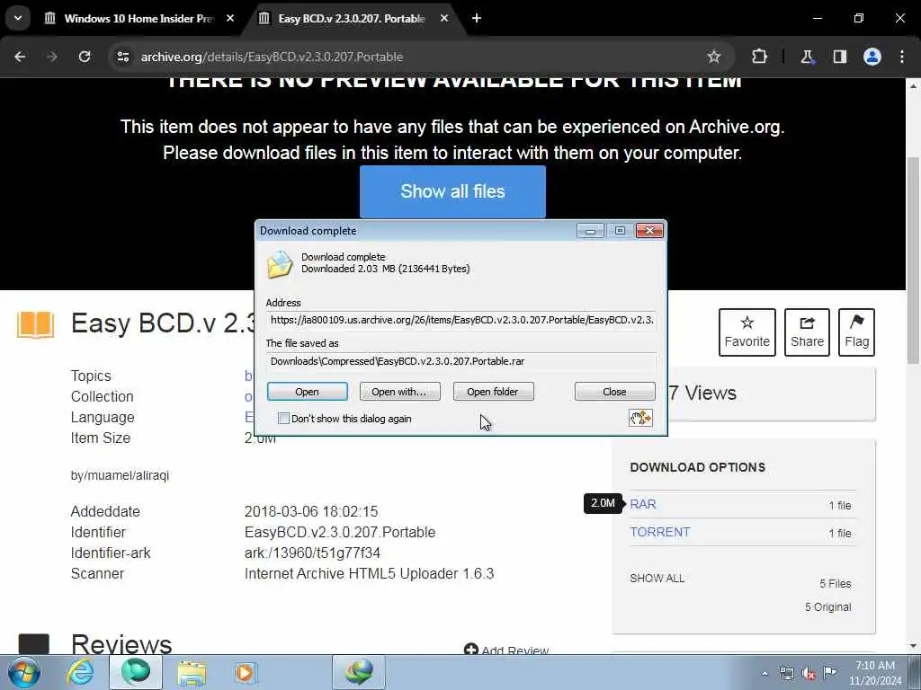The image size is (921, 690).
Task: Switch to Internet Download Manager taskbar icon
Action: tap(359, 672)
